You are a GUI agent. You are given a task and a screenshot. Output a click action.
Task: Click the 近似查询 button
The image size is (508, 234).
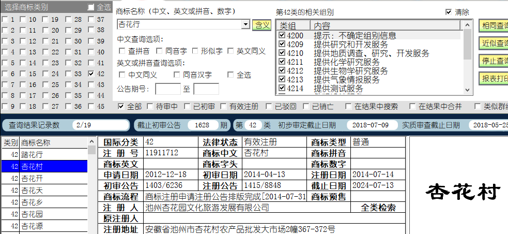494,43
